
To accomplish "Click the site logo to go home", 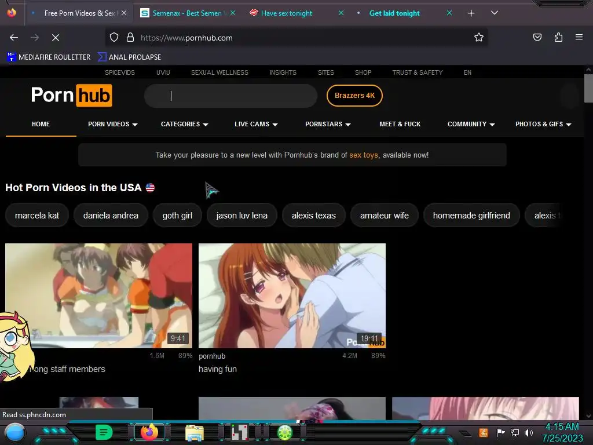I will pyautogui.click(x=71, y=96).
